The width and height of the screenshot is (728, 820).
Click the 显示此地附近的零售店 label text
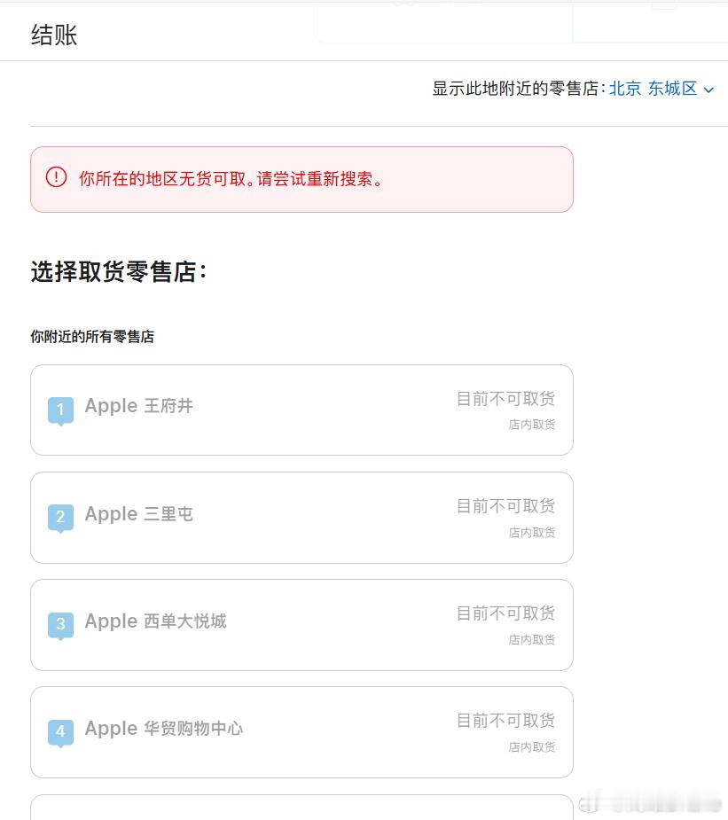519,89
